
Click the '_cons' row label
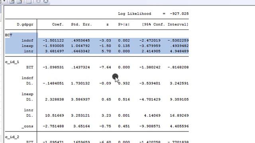click(x=27, y=126)
